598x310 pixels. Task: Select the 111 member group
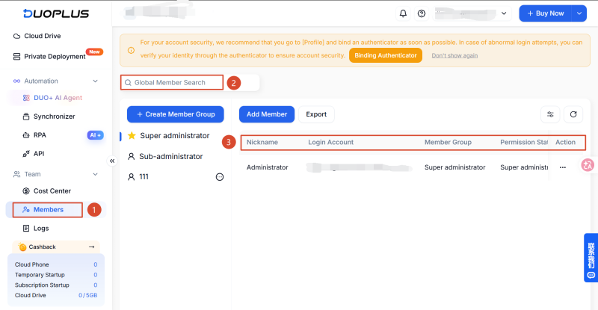pyautogui.click(x=144, y=177)
